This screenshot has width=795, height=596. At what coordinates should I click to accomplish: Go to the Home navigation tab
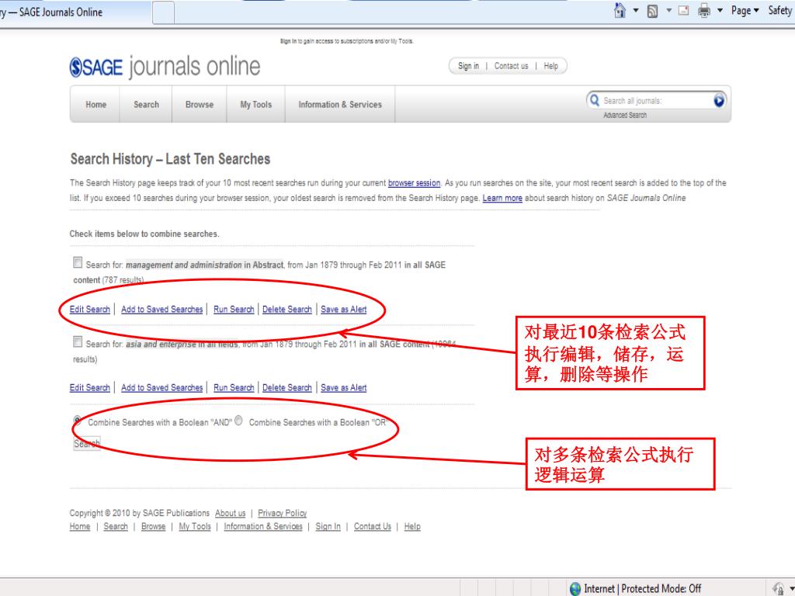click(95, 105)
